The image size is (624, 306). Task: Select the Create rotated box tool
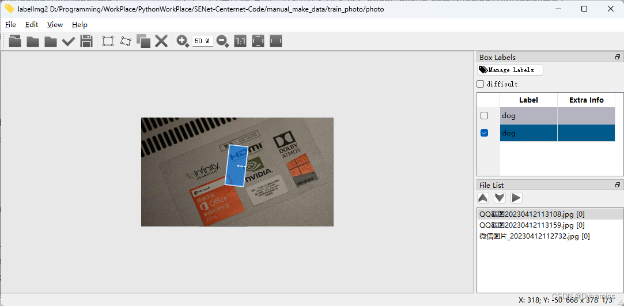point(126,41)
